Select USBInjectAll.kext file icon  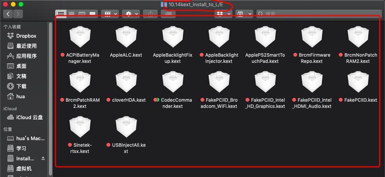(126, 127)
